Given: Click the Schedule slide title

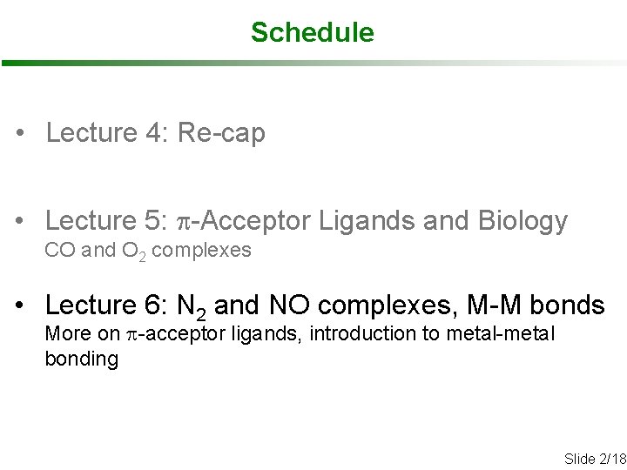Looking at the screenshot, I should (313, 32).
